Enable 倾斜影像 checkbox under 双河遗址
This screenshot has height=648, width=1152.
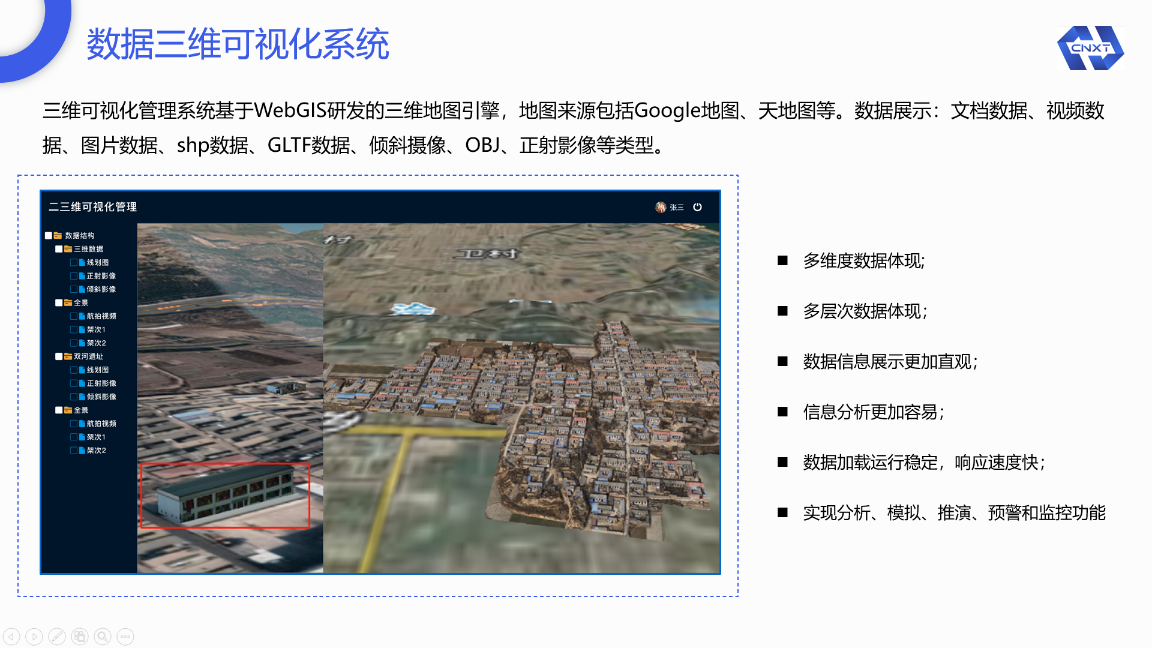pos(74,397)
